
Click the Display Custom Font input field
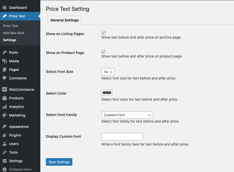pos(122,137)
